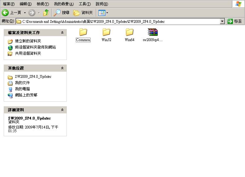This screenshot has width=245, height=177.
Task: Click the 移至 go button
Action: click(234, 21)
